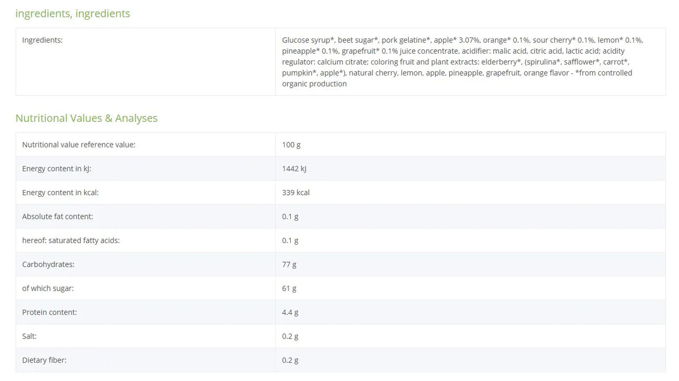
Task: Click the 'Absolute fat content:' label
Action: (58, 217)
